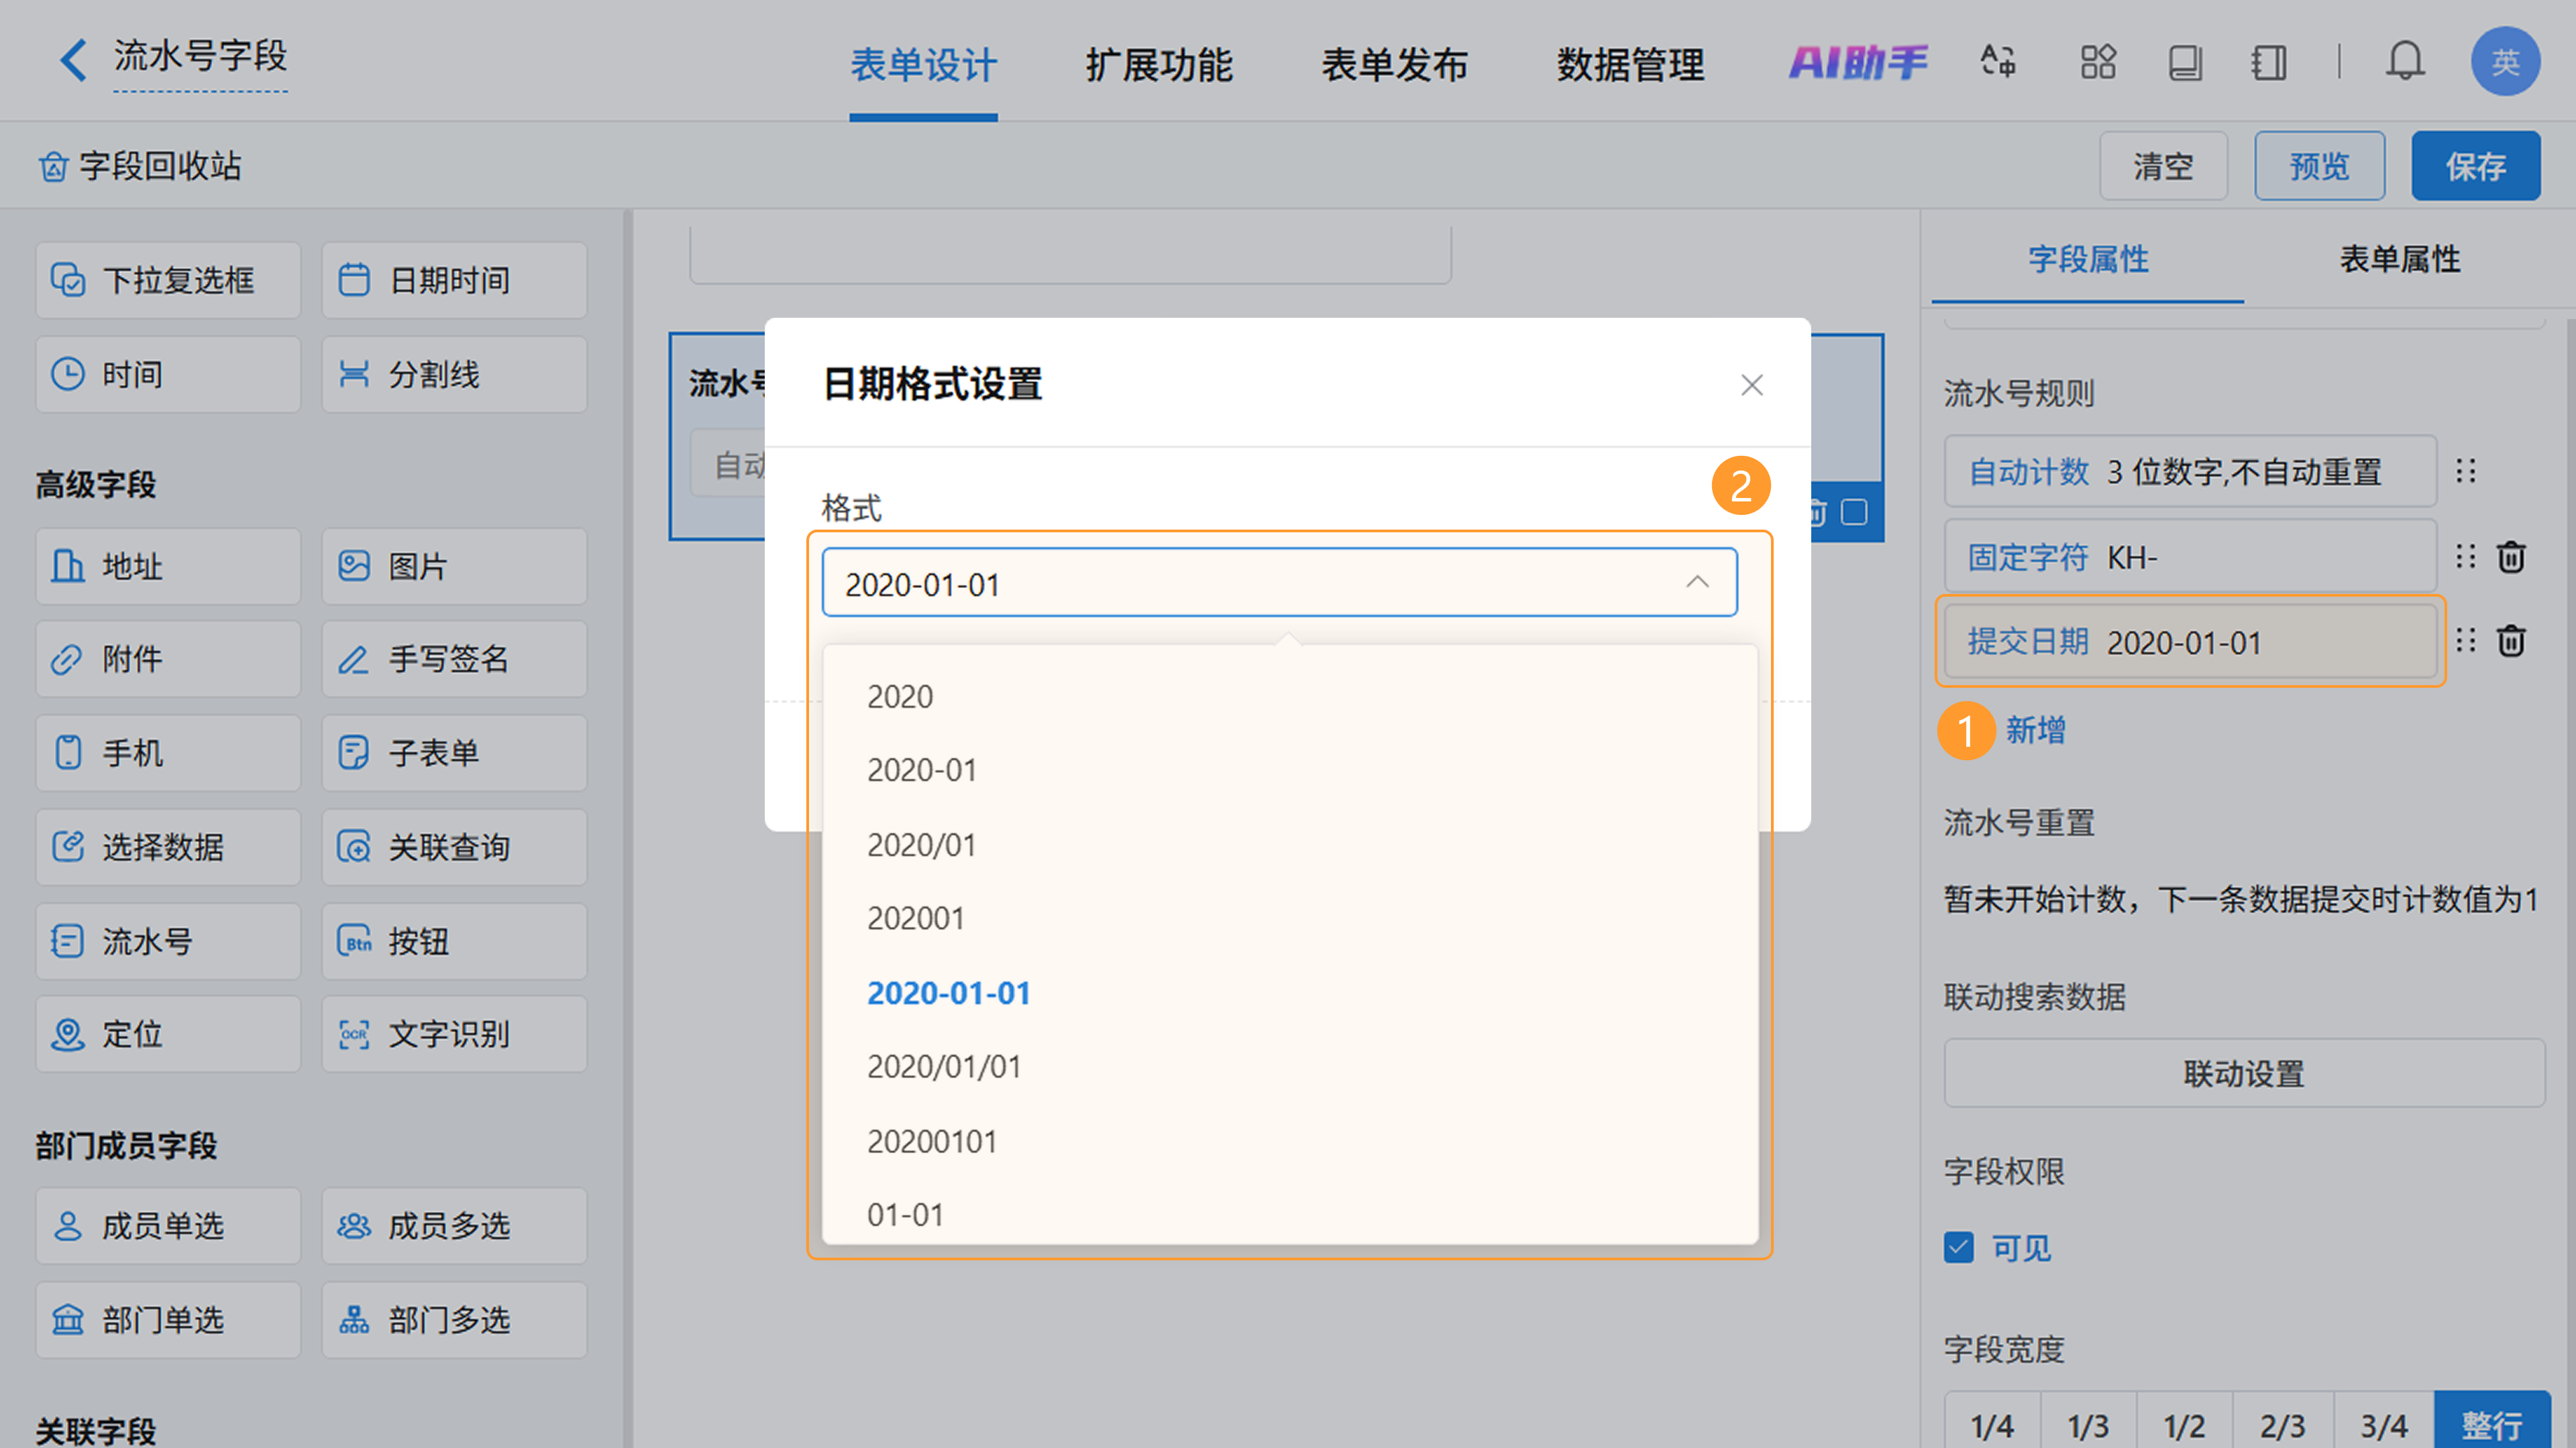Click the 保存 button
The width and height of the screenshot is (2576, 1448).
coord(2475,166)
